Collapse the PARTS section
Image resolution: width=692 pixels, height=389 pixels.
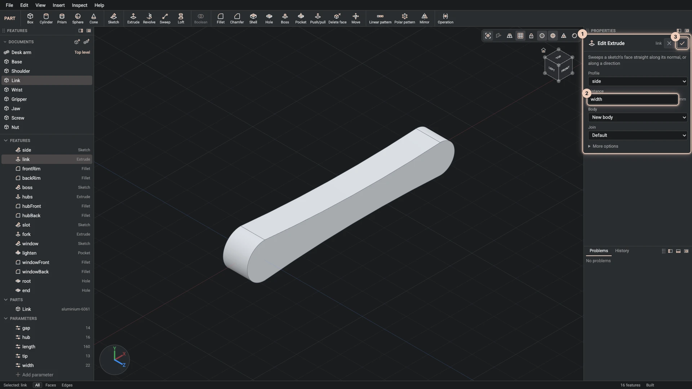click(5, 300)
